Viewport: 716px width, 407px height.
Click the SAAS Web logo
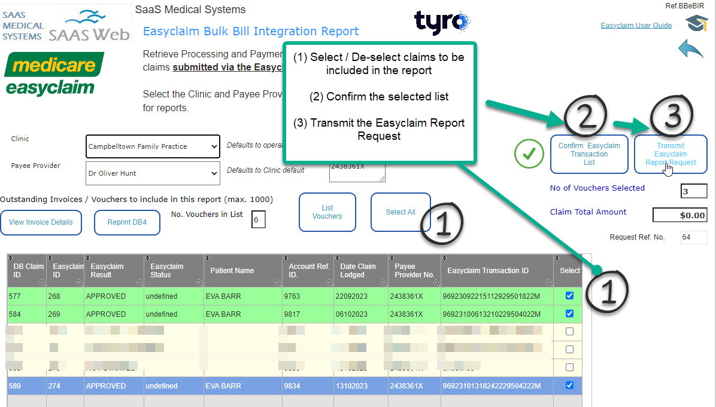tap(89, 27)
